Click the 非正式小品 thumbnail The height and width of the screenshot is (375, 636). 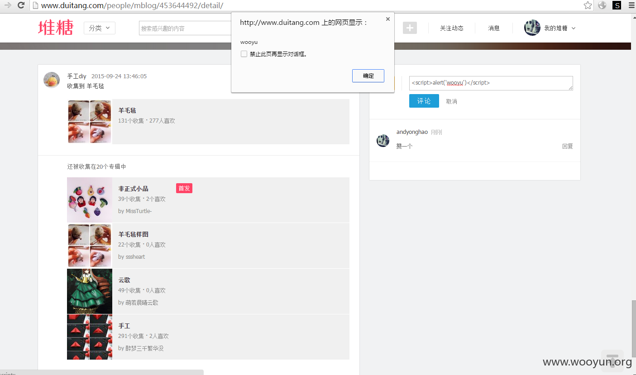tap(90, 200)
